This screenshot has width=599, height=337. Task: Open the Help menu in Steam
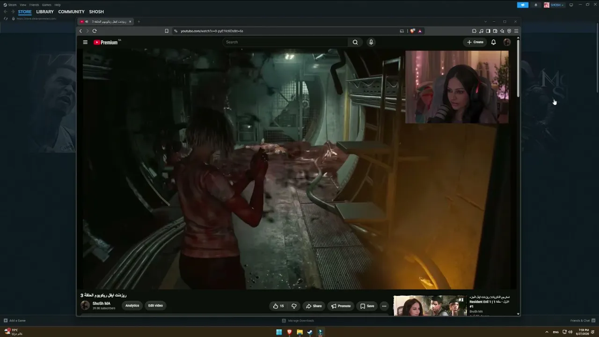click(x=58, y=5)
